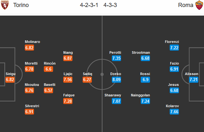Click the Roma club crest icon
Viewport: 204px width, 132px height.
(199, 5)
